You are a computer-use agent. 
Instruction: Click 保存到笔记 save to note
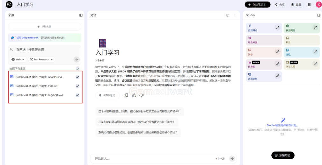[107, 95]
